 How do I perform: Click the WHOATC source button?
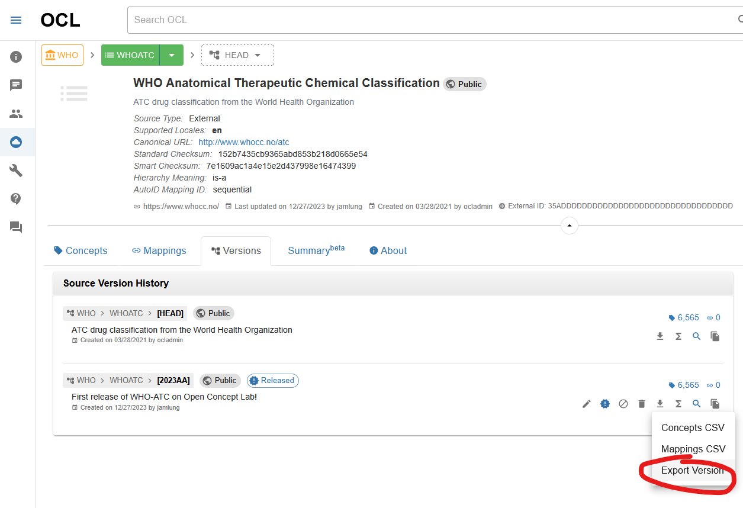pyautogui.click(x=130, y=55)
